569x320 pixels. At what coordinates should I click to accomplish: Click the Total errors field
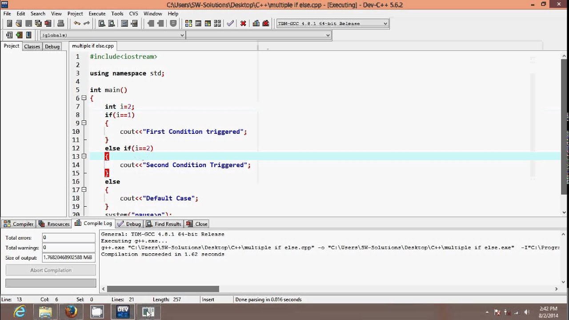pyautogui.click(x=68, y=238)
